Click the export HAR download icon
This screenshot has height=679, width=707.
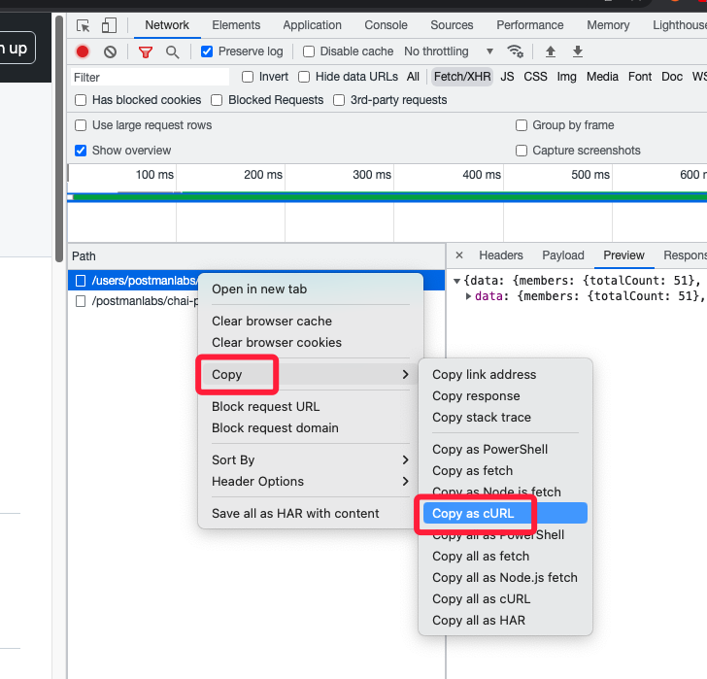(x=578, y=51)
